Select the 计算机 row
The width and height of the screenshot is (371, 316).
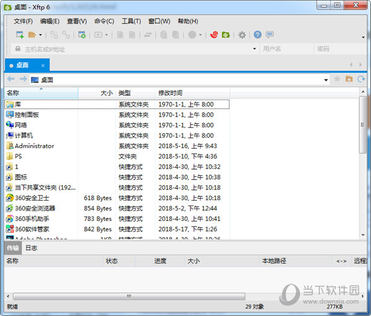tap(117, 136)
